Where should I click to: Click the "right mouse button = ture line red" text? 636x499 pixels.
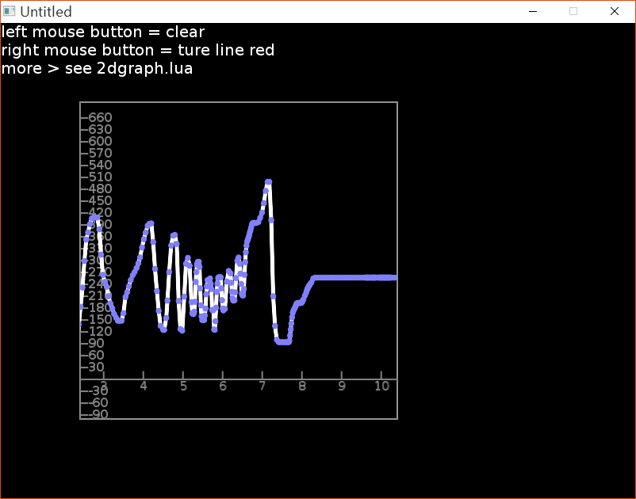point(138,50)
